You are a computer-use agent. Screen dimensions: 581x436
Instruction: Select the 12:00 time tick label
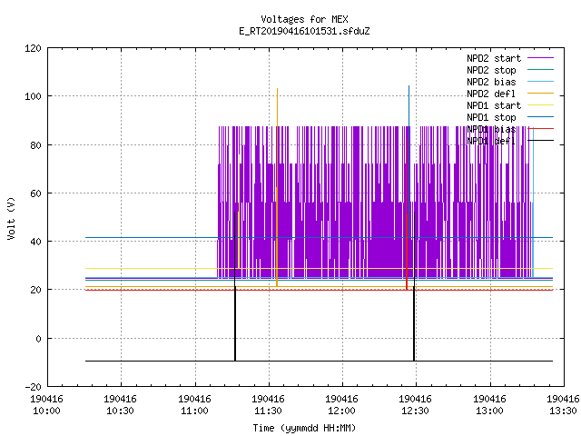(341, 405)
